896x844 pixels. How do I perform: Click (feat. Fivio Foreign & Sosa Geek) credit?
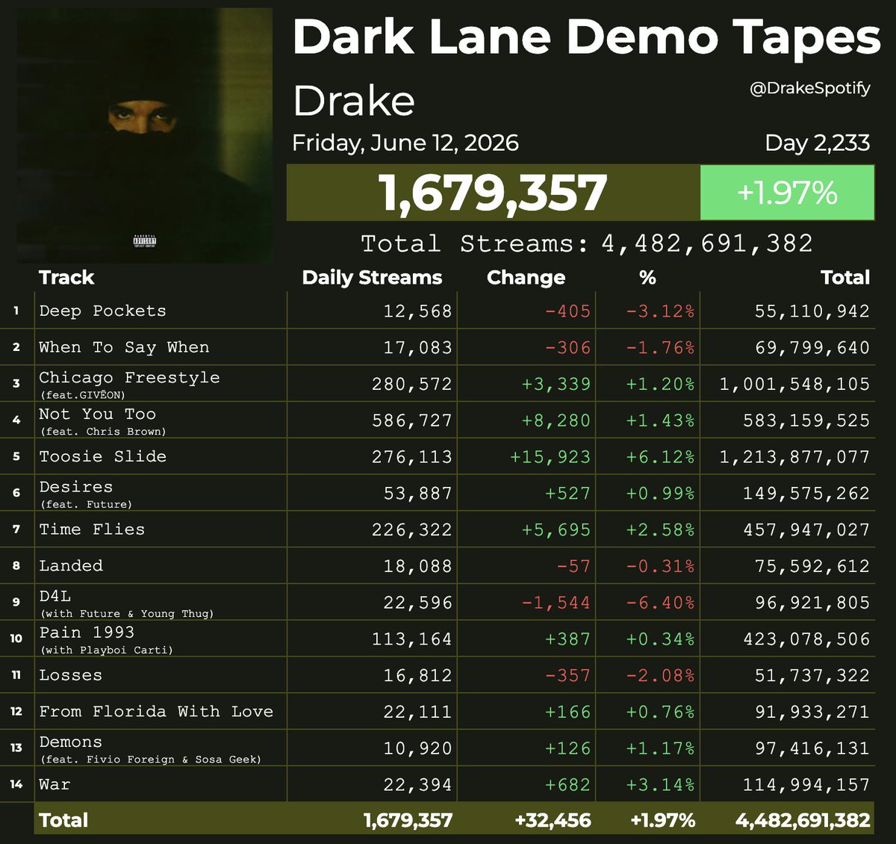coord(151,760)
